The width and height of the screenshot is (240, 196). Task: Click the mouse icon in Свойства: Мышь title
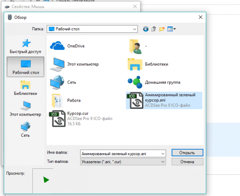(7, 7)
